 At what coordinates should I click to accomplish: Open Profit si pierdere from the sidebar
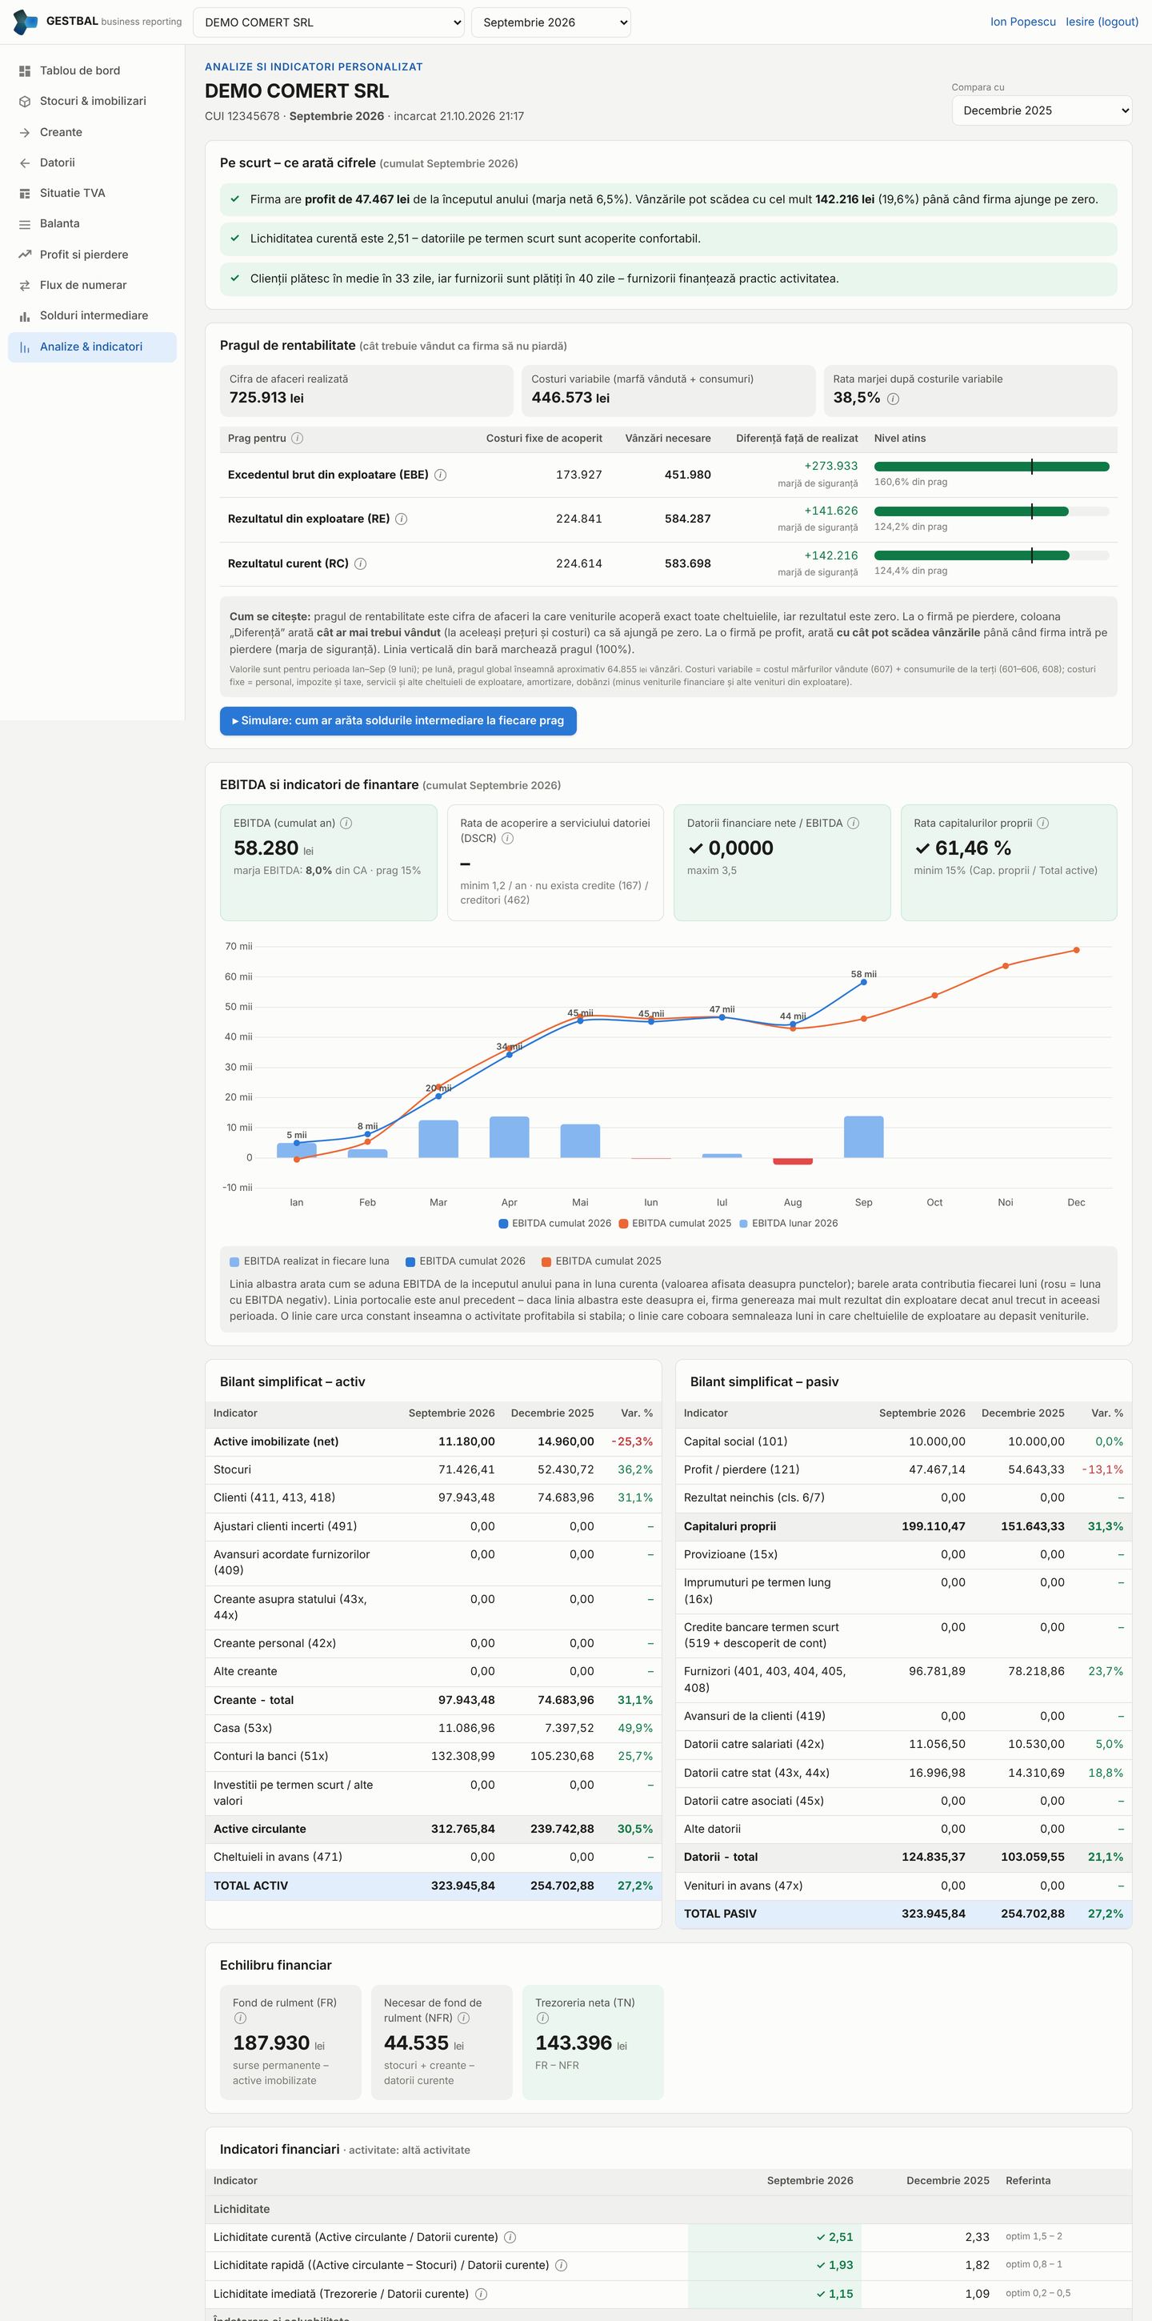[x=92, y=255]
